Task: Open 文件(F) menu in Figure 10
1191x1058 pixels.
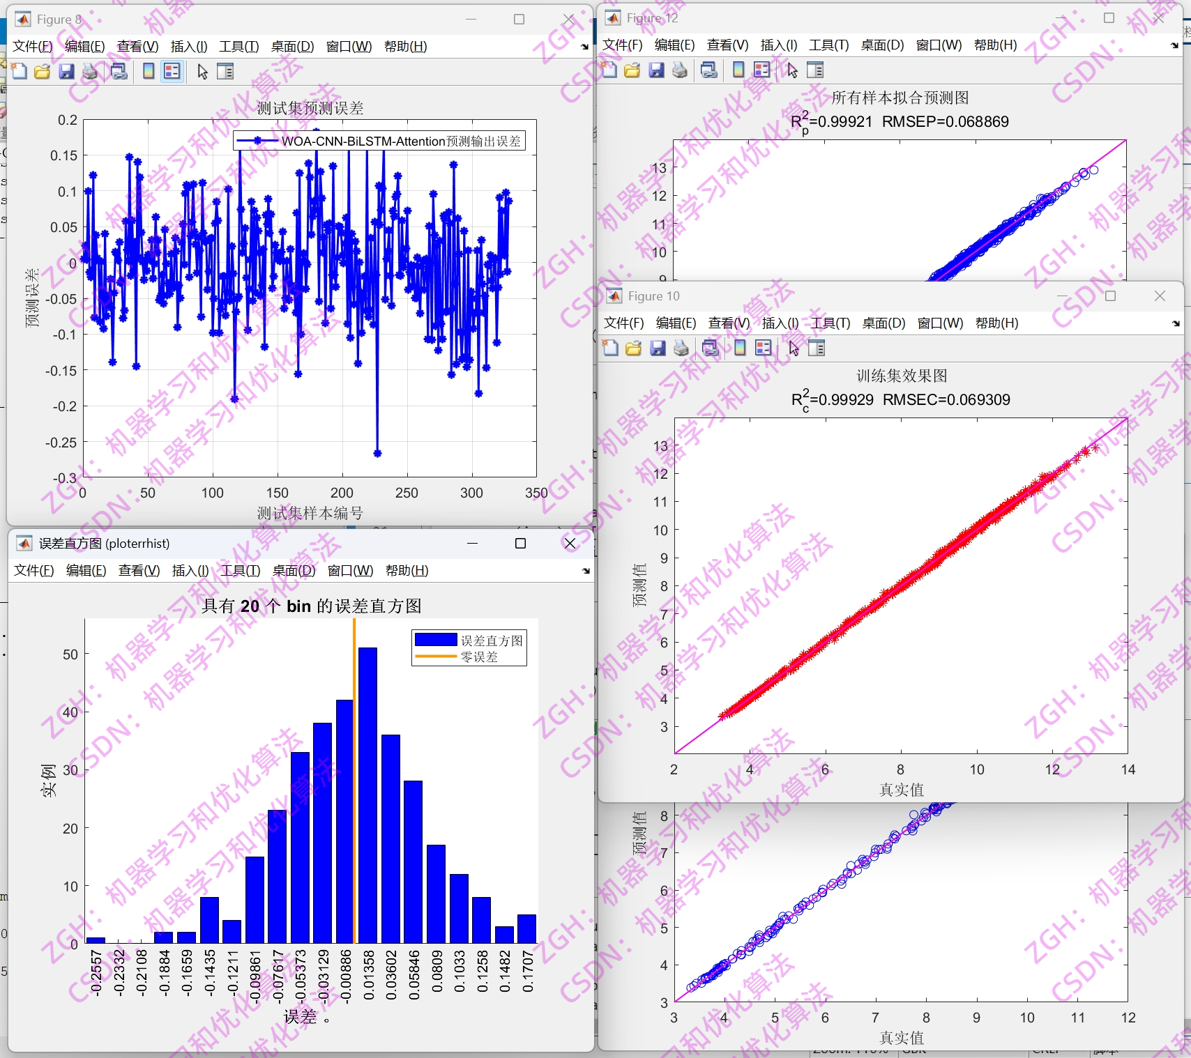Action: (x=624, y=323)
